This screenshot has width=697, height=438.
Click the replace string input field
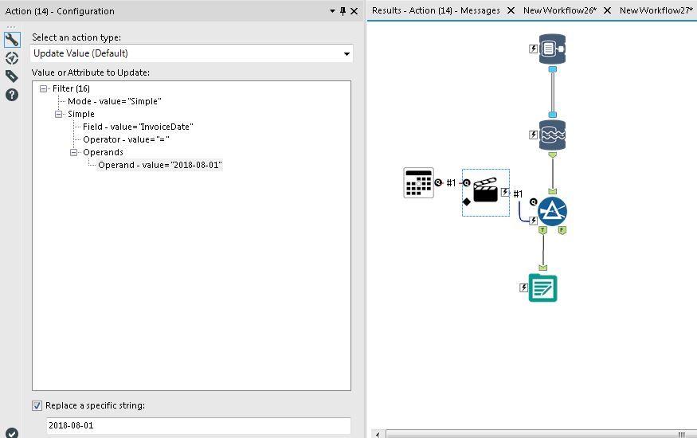198,425
